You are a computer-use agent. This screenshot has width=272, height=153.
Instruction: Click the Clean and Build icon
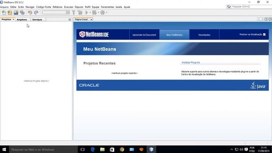80,12
